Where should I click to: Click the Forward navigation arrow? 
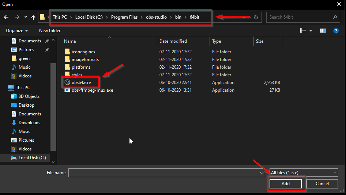(x=17, y=17)
